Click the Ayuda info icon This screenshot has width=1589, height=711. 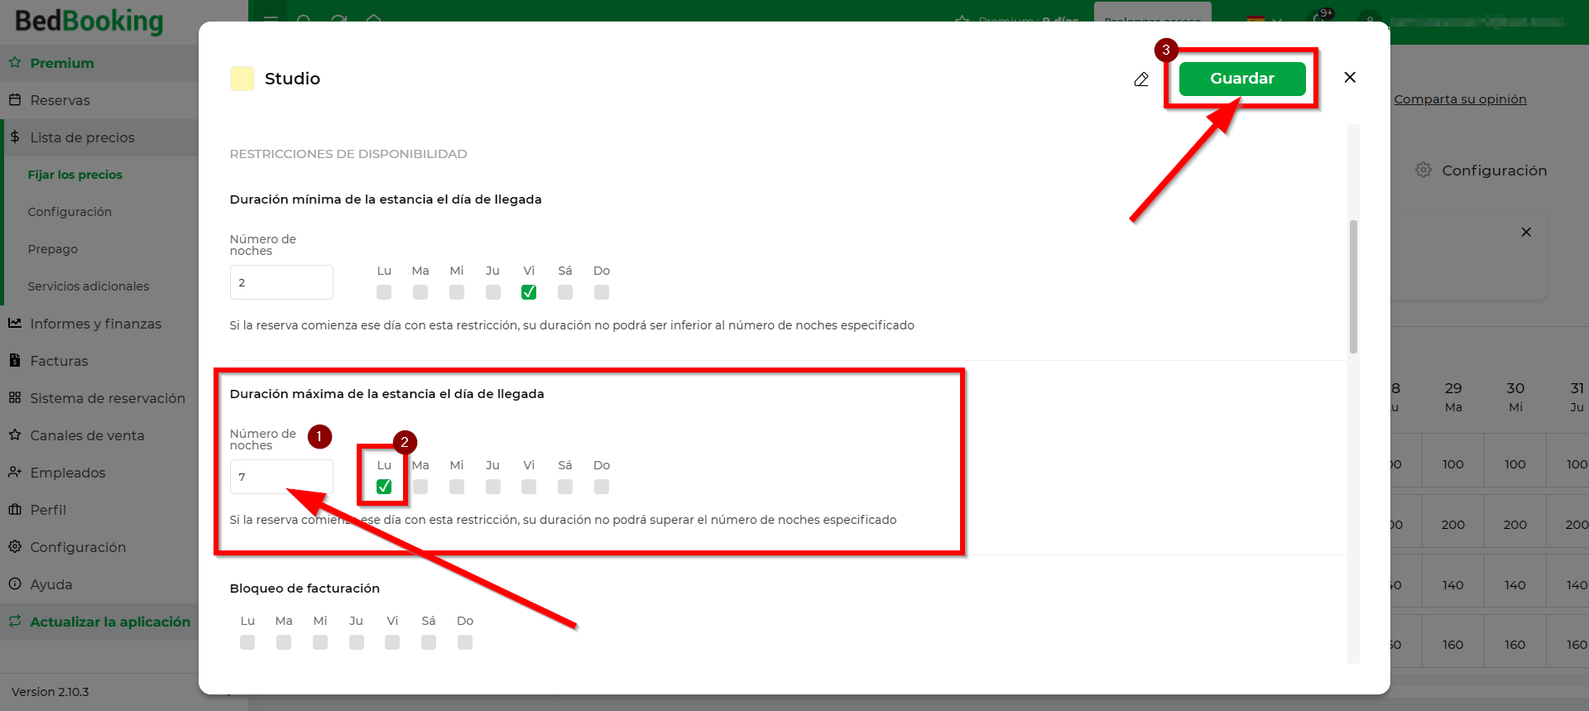tap(15, 584)
